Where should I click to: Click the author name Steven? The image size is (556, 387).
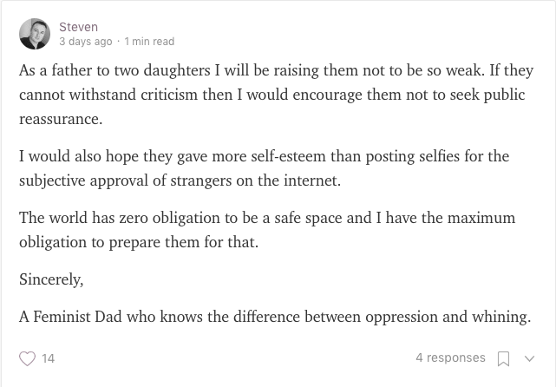coord(78,27)
